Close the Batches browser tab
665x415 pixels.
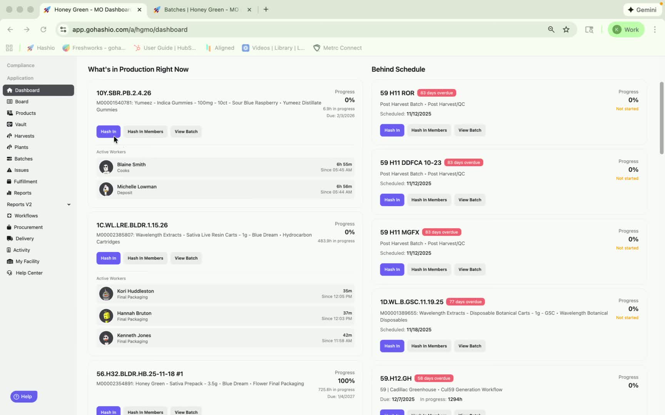click(x=249, y=10)
